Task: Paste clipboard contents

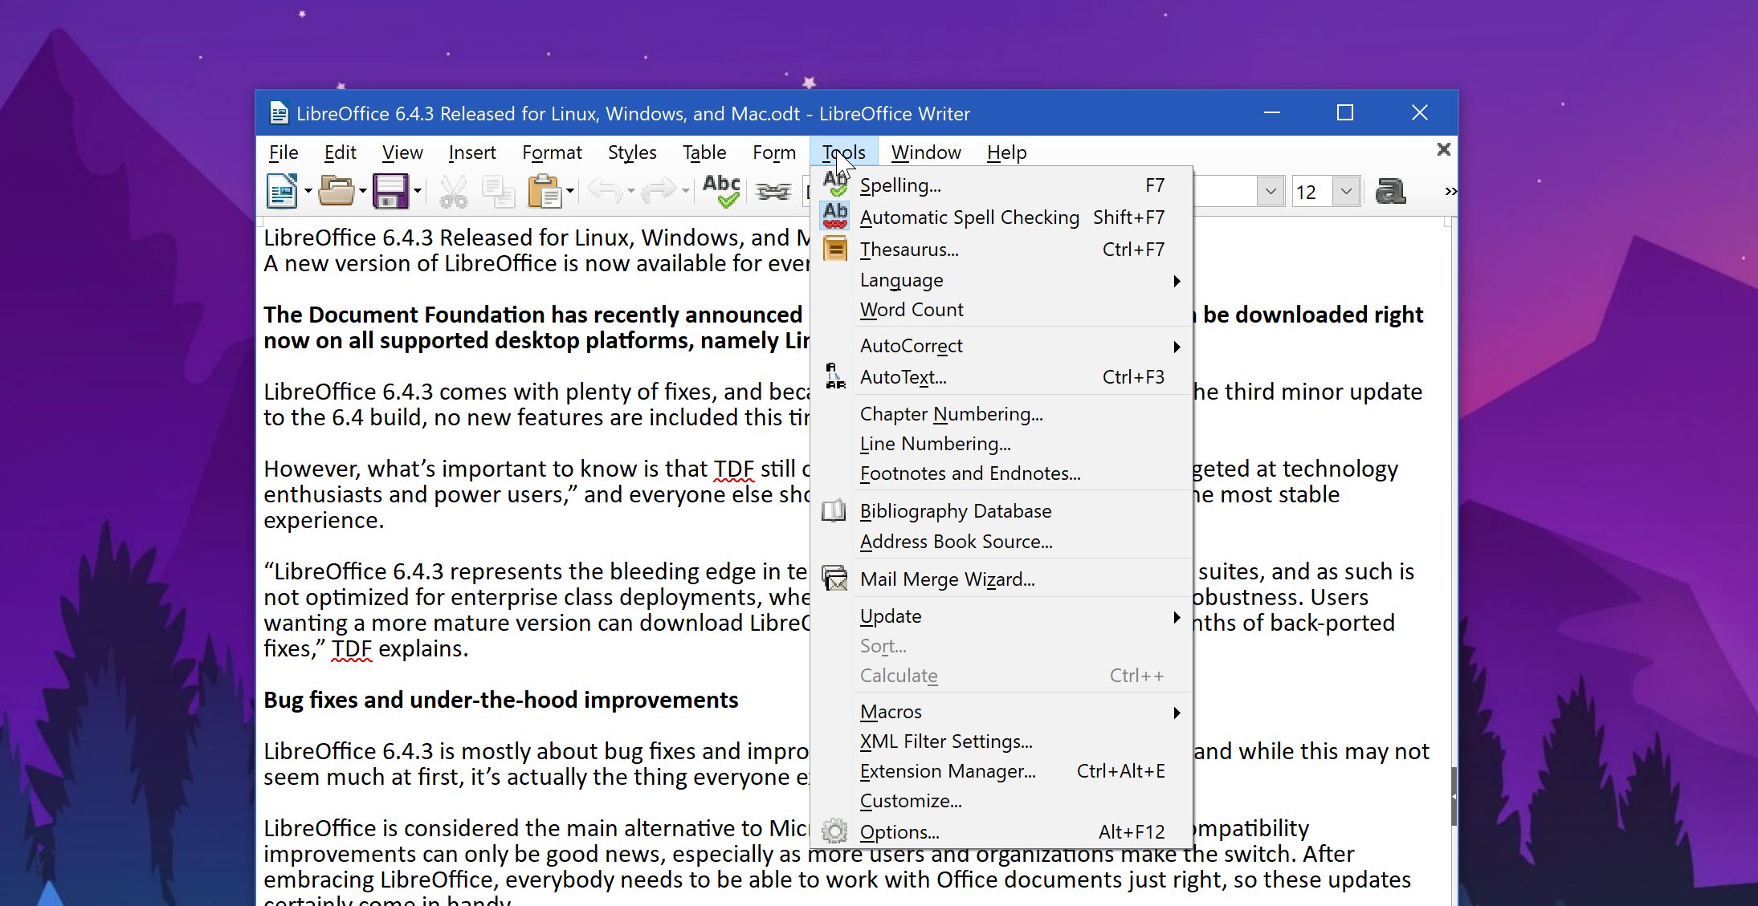Action: tap(546, 190)
